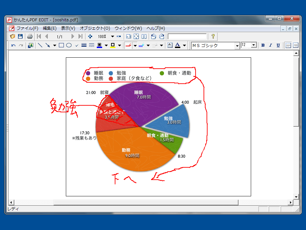Select the rectangle tool
This screenshot has height=230, width=306.
tap(61, 45)
